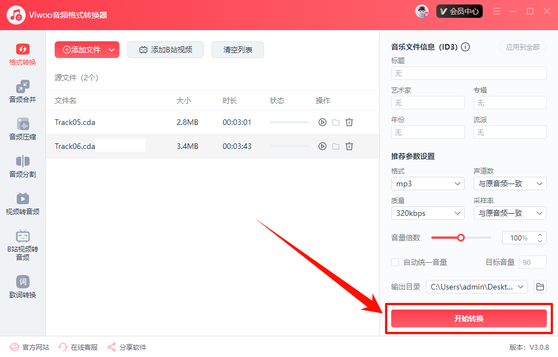Click the 开始转换 button
Viewport: 558px width, 357px height.
pos(469,319)
